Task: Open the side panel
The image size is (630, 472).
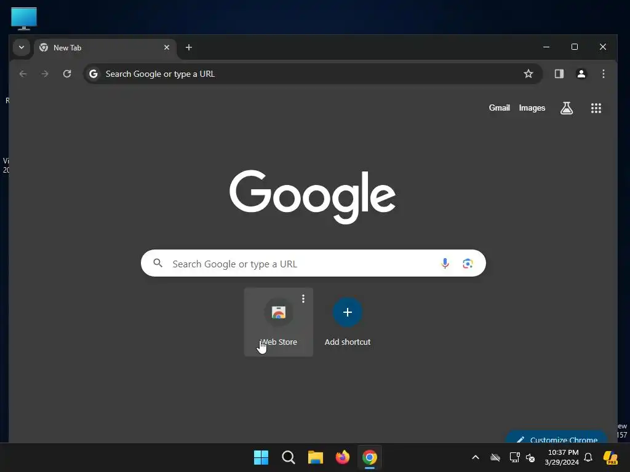Action: (x=559, y=74)
